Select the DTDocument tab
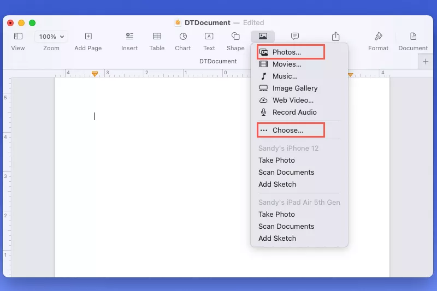437x291 pixels. (x=218, y=61)
